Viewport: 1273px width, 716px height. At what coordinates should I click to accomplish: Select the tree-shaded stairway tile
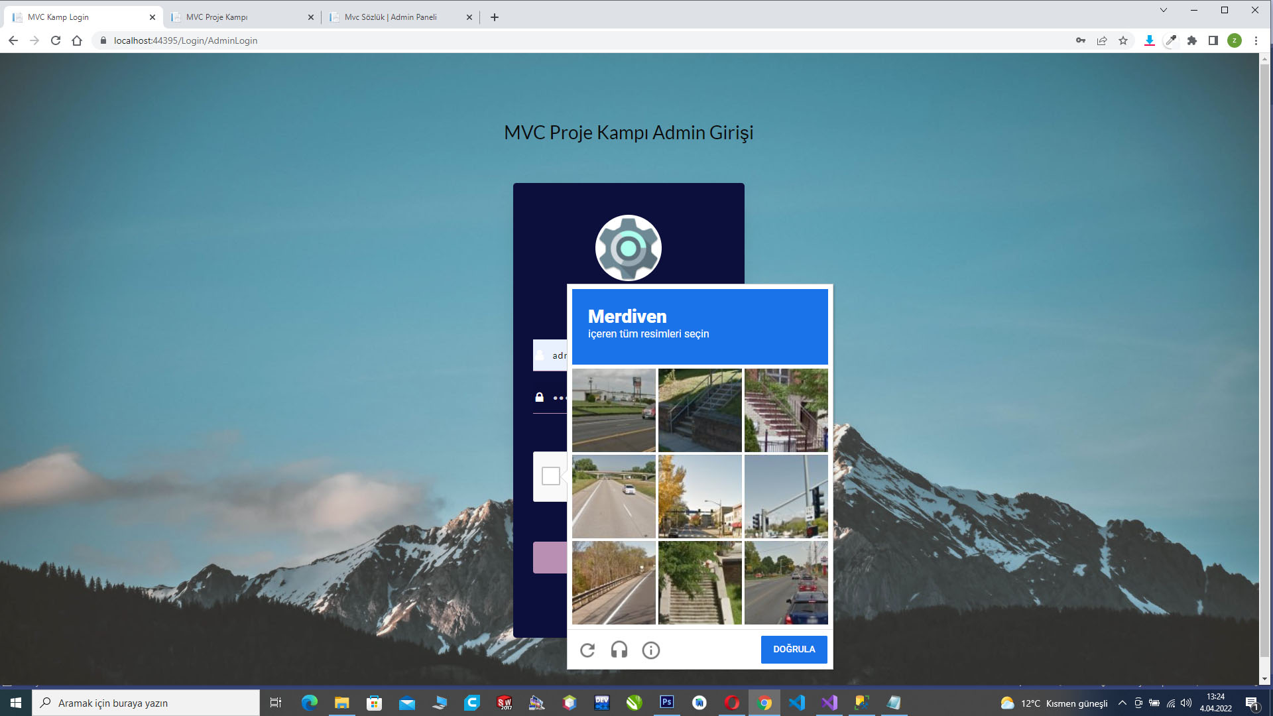pyautogui.click(x=700, y=583)
